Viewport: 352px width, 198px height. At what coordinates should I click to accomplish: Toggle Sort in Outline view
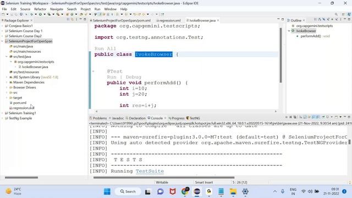coord(320,20)
